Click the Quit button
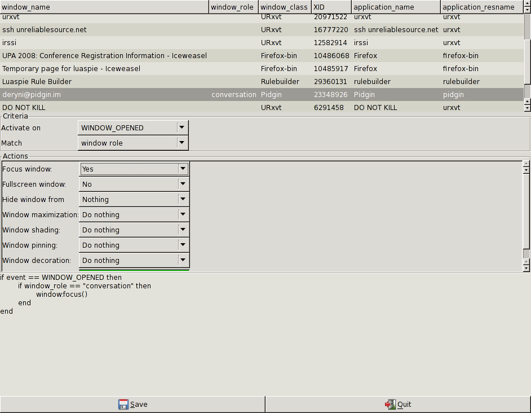 398,404
